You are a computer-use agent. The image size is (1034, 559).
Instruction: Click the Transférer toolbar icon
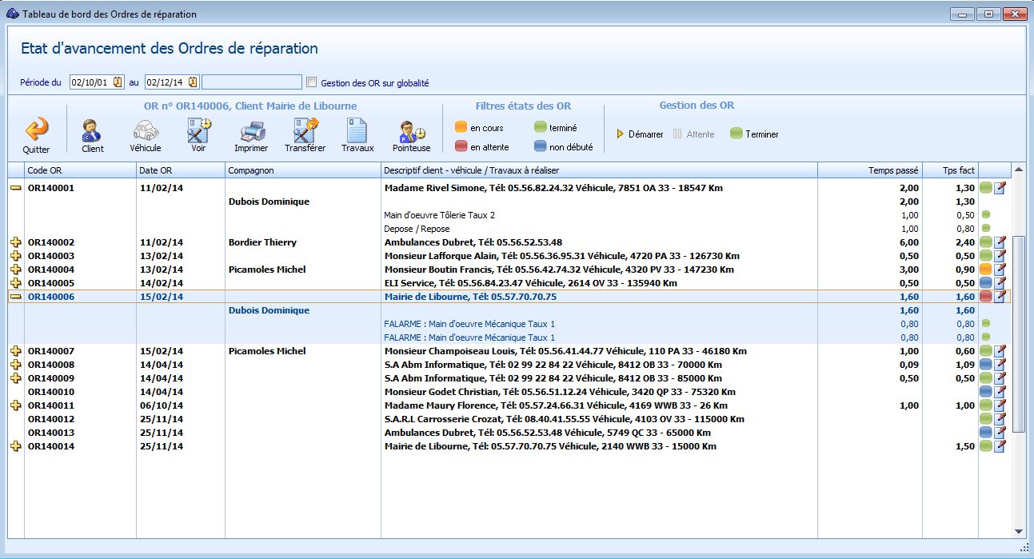[305, 130]
